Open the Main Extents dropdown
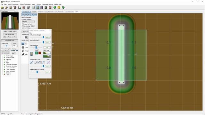Image resolution: width=205 pixels, height=115 pixels. click(x=8, y=11)
